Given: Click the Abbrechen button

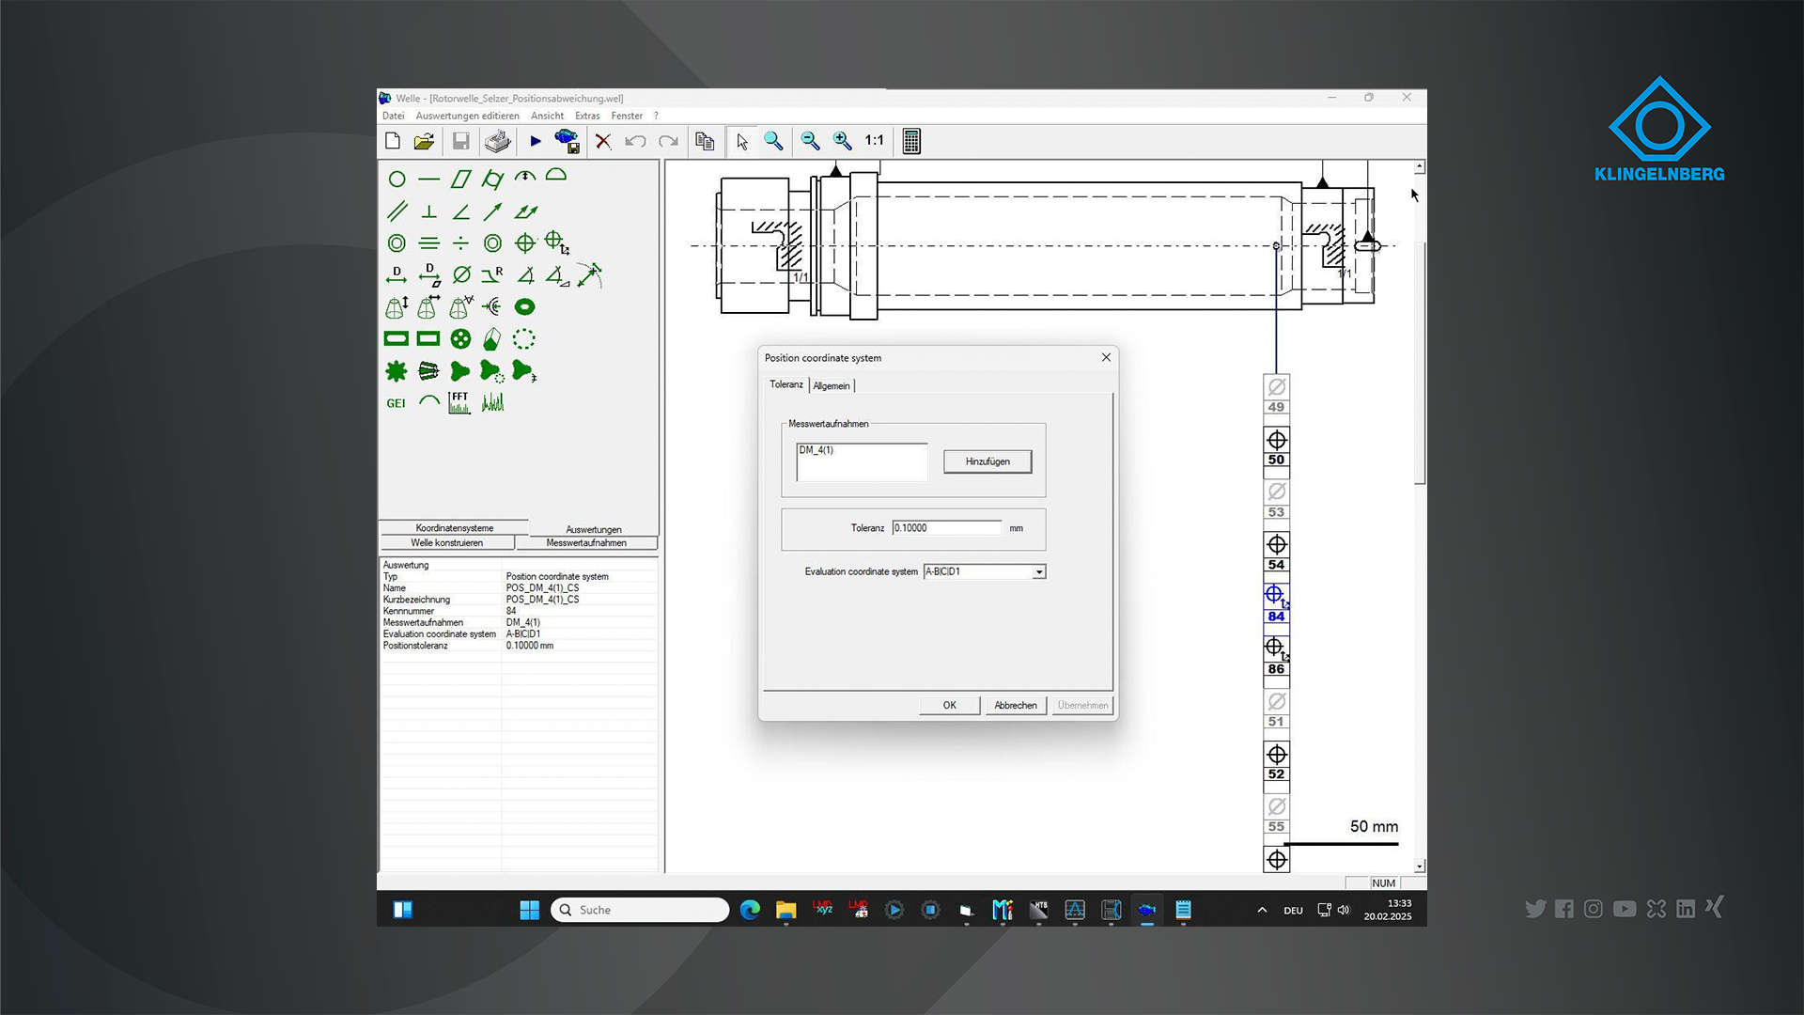Looking at the screenshot, I should point(1016,705).
